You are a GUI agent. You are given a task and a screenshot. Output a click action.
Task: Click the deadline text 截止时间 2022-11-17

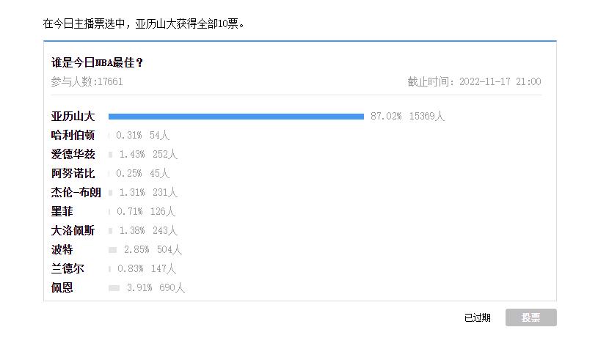[474, 81]
